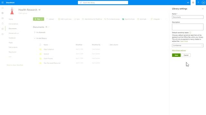Open the app launcher waffle icon
The height and width of the screenshot is (115, 206).
coord(3,3)
